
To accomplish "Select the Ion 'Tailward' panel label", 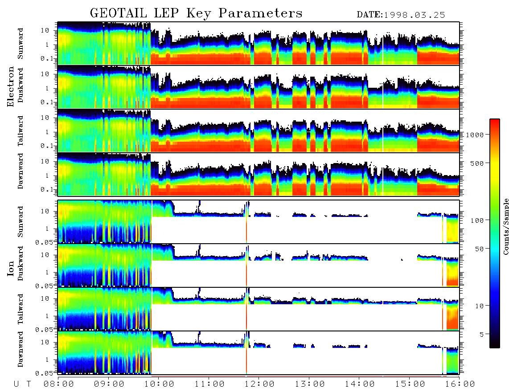I will click(x=21, y=309).
